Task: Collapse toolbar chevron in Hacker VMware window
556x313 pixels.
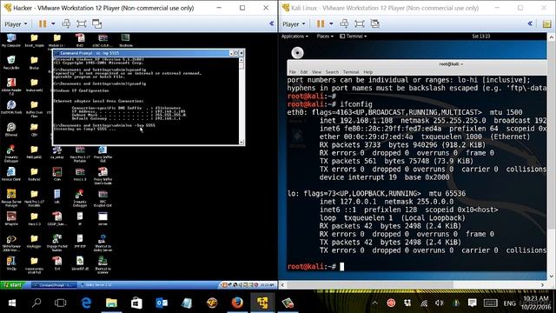Action: point(271,23)
